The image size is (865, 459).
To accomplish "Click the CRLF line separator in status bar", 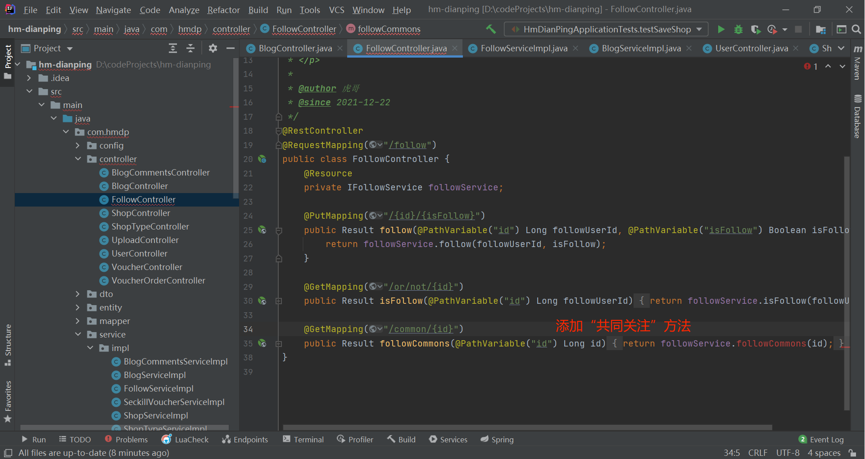I will [x=757, y=453].
